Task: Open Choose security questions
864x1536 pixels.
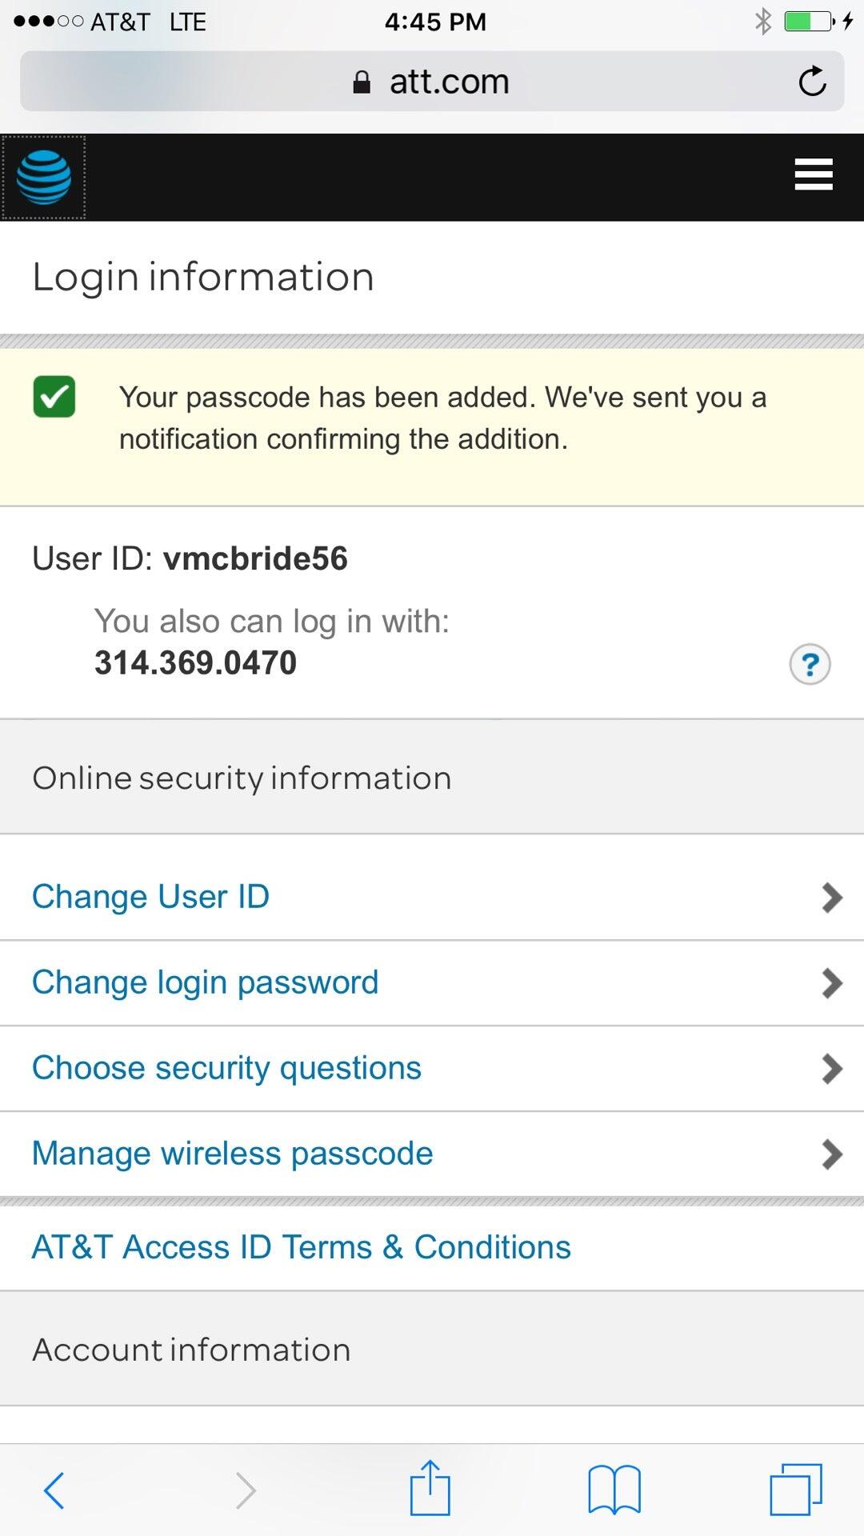Action: (226, 1068)
